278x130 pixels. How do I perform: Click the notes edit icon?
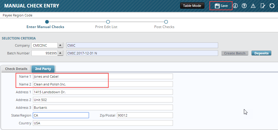(x=262, y=6)
